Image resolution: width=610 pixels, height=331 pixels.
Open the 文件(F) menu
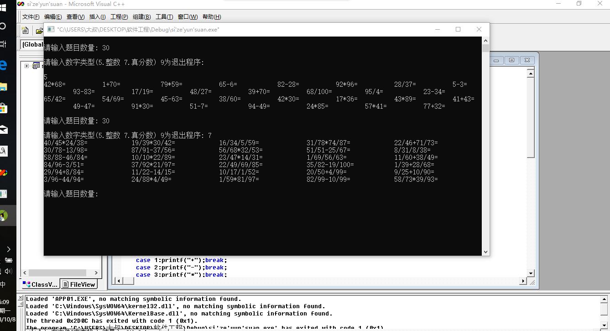pos(31,17)
